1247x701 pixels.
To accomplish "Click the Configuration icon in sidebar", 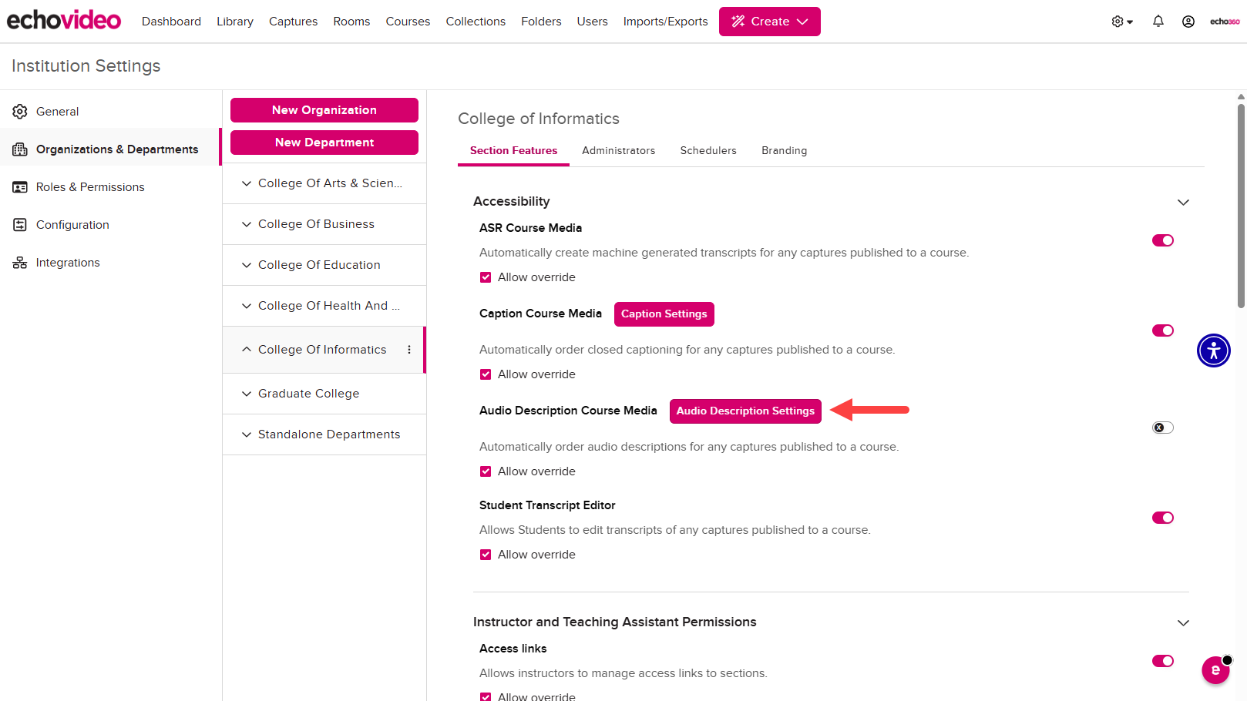I will pyautogui.click(x=20, y=225).
